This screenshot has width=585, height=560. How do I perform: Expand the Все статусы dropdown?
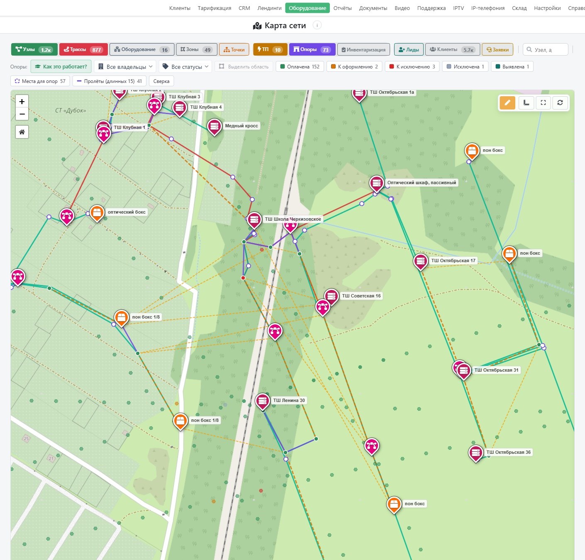pyautogui.click(x=185, y=66)
